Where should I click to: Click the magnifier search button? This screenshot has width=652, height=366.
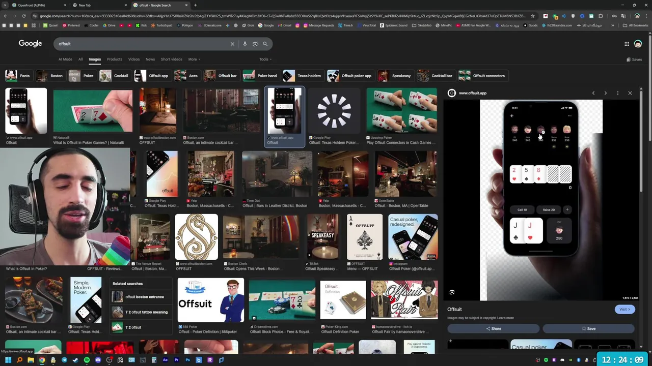click(x=265, y=44)
